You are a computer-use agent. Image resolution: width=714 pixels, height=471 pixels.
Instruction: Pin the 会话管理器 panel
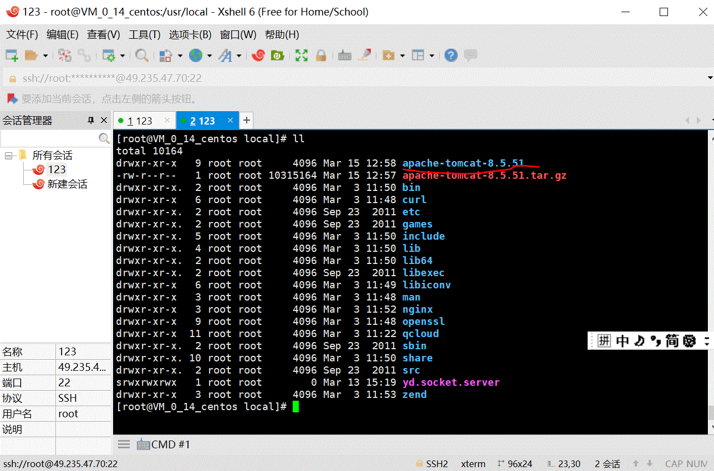(91, 120)
